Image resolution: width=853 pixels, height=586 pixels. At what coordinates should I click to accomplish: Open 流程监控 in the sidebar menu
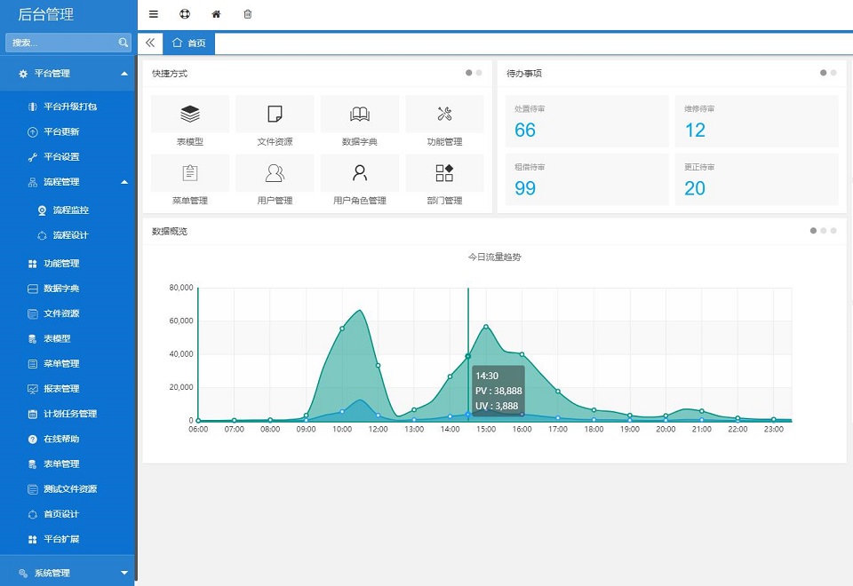point(70,210)
